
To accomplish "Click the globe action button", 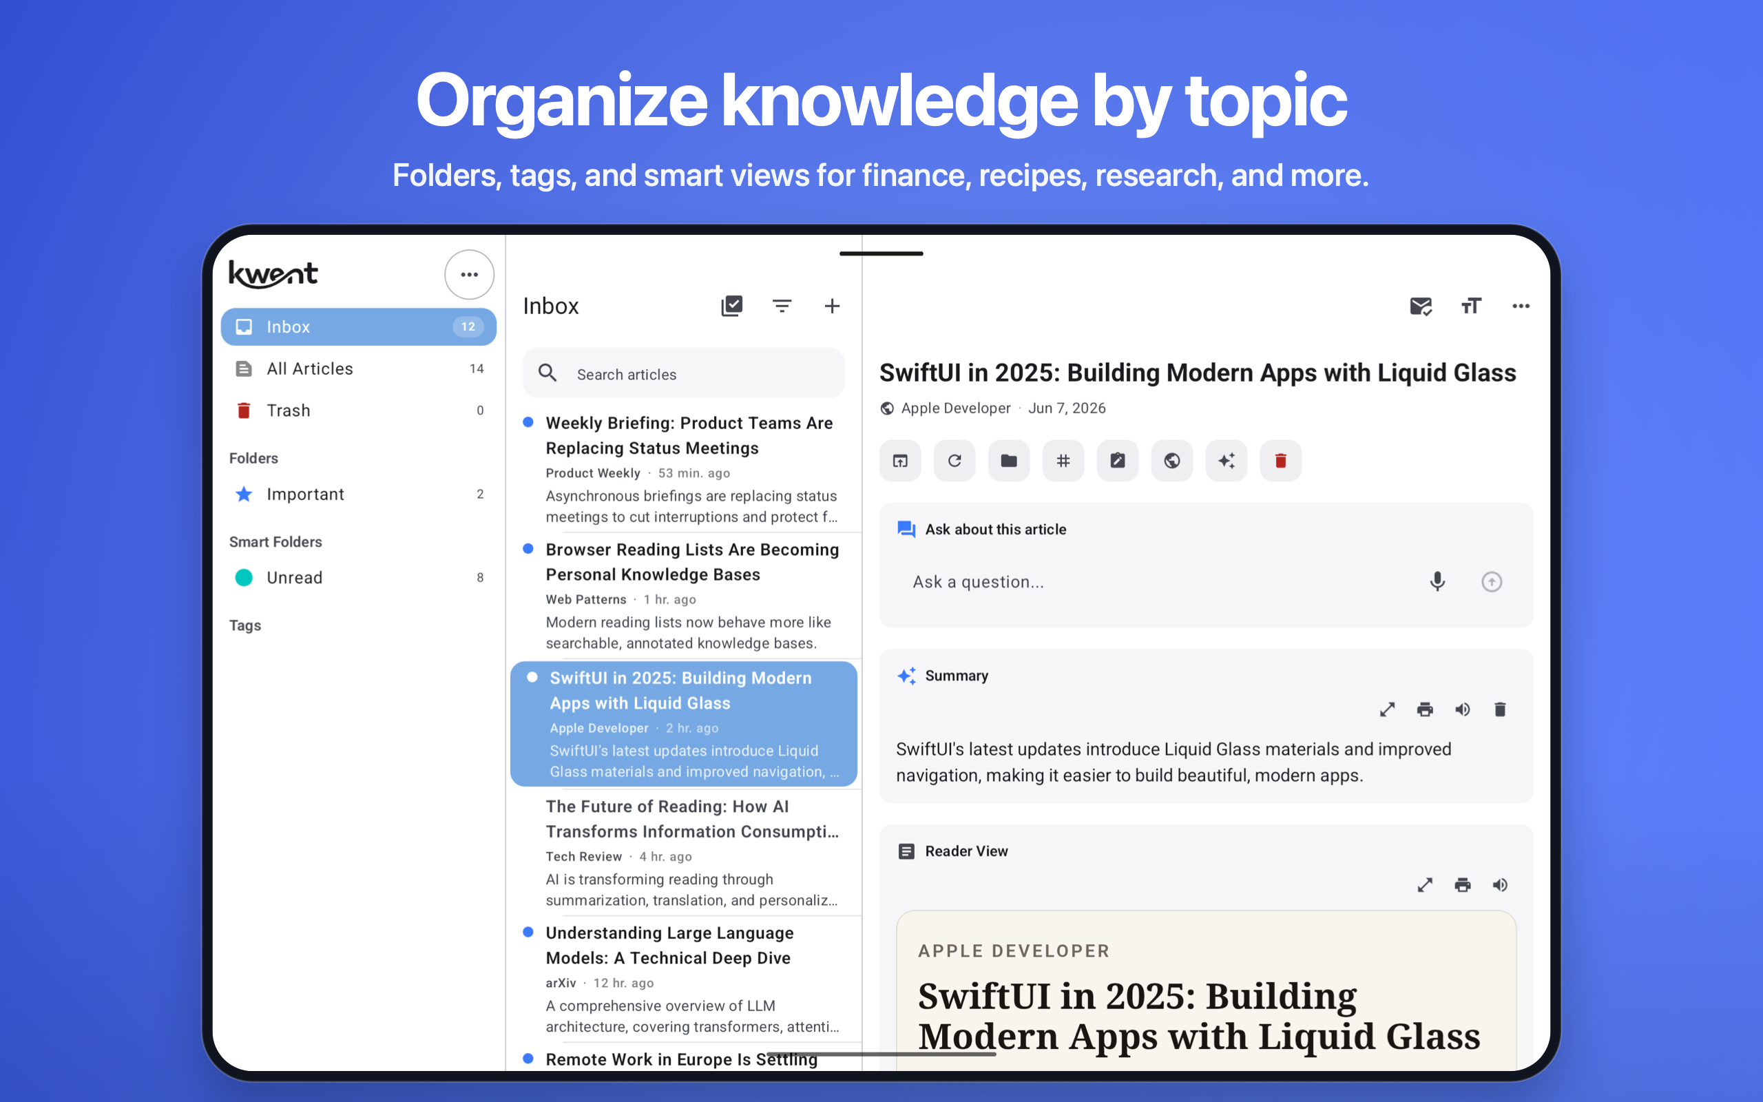I will 1172,461.
